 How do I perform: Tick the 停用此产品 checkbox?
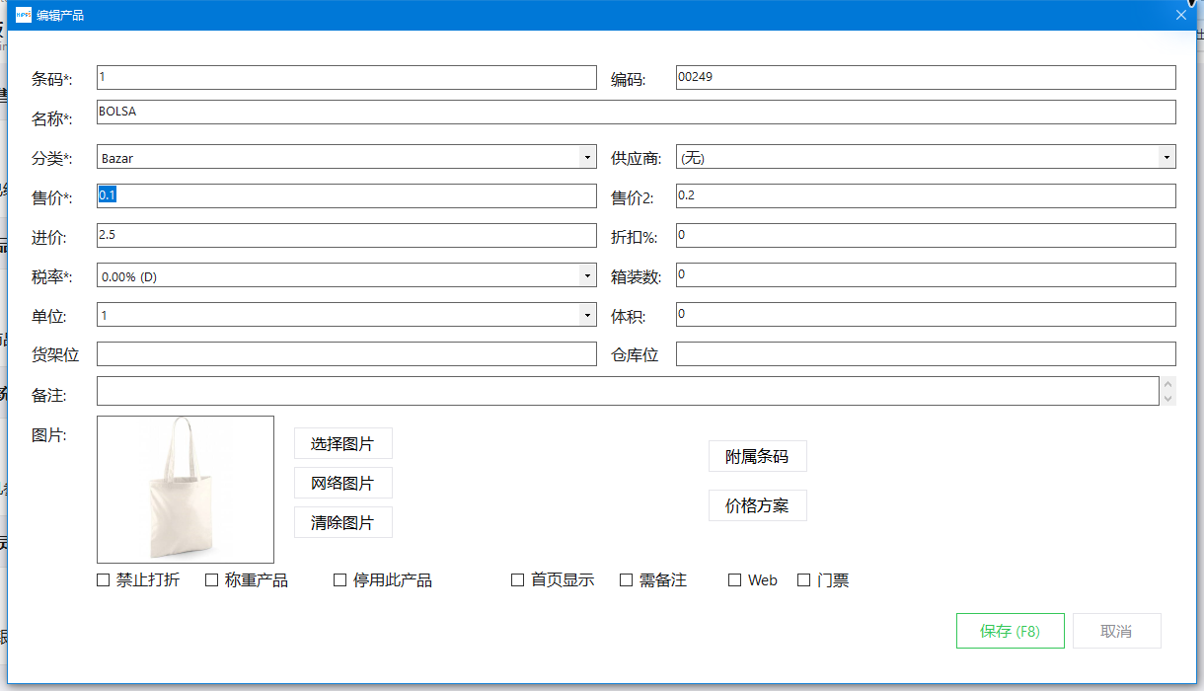point(339,580)
